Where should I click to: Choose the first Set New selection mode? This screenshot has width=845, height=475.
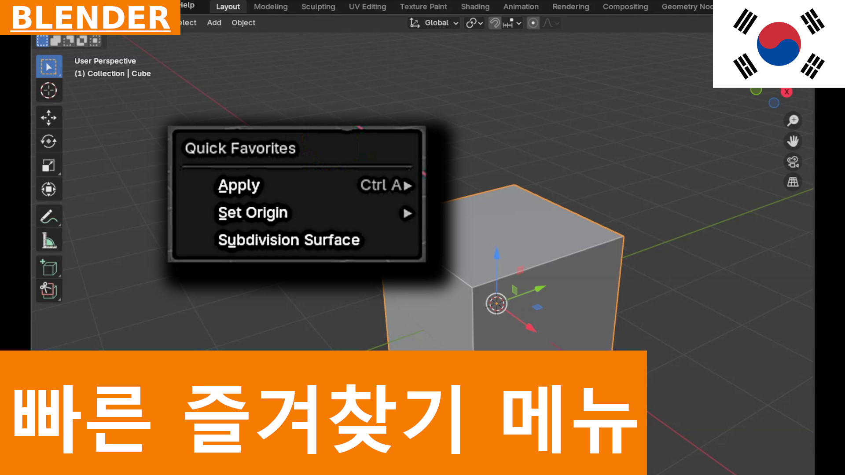(x=42, y=41)
